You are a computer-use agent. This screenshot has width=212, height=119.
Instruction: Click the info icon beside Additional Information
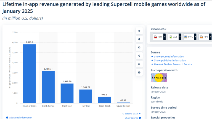[x=7, y=118]
